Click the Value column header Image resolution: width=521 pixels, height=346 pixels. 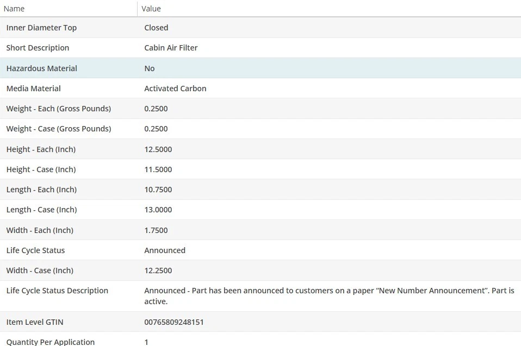pyautogui.click(x=151, y=9)
